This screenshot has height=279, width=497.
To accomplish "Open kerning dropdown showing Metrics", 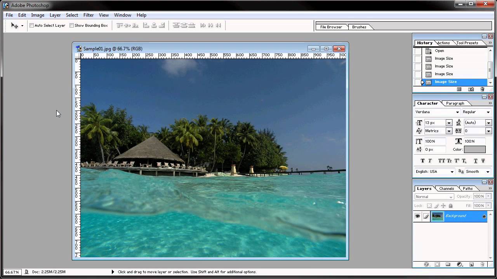I will click(x=448, y=131).
